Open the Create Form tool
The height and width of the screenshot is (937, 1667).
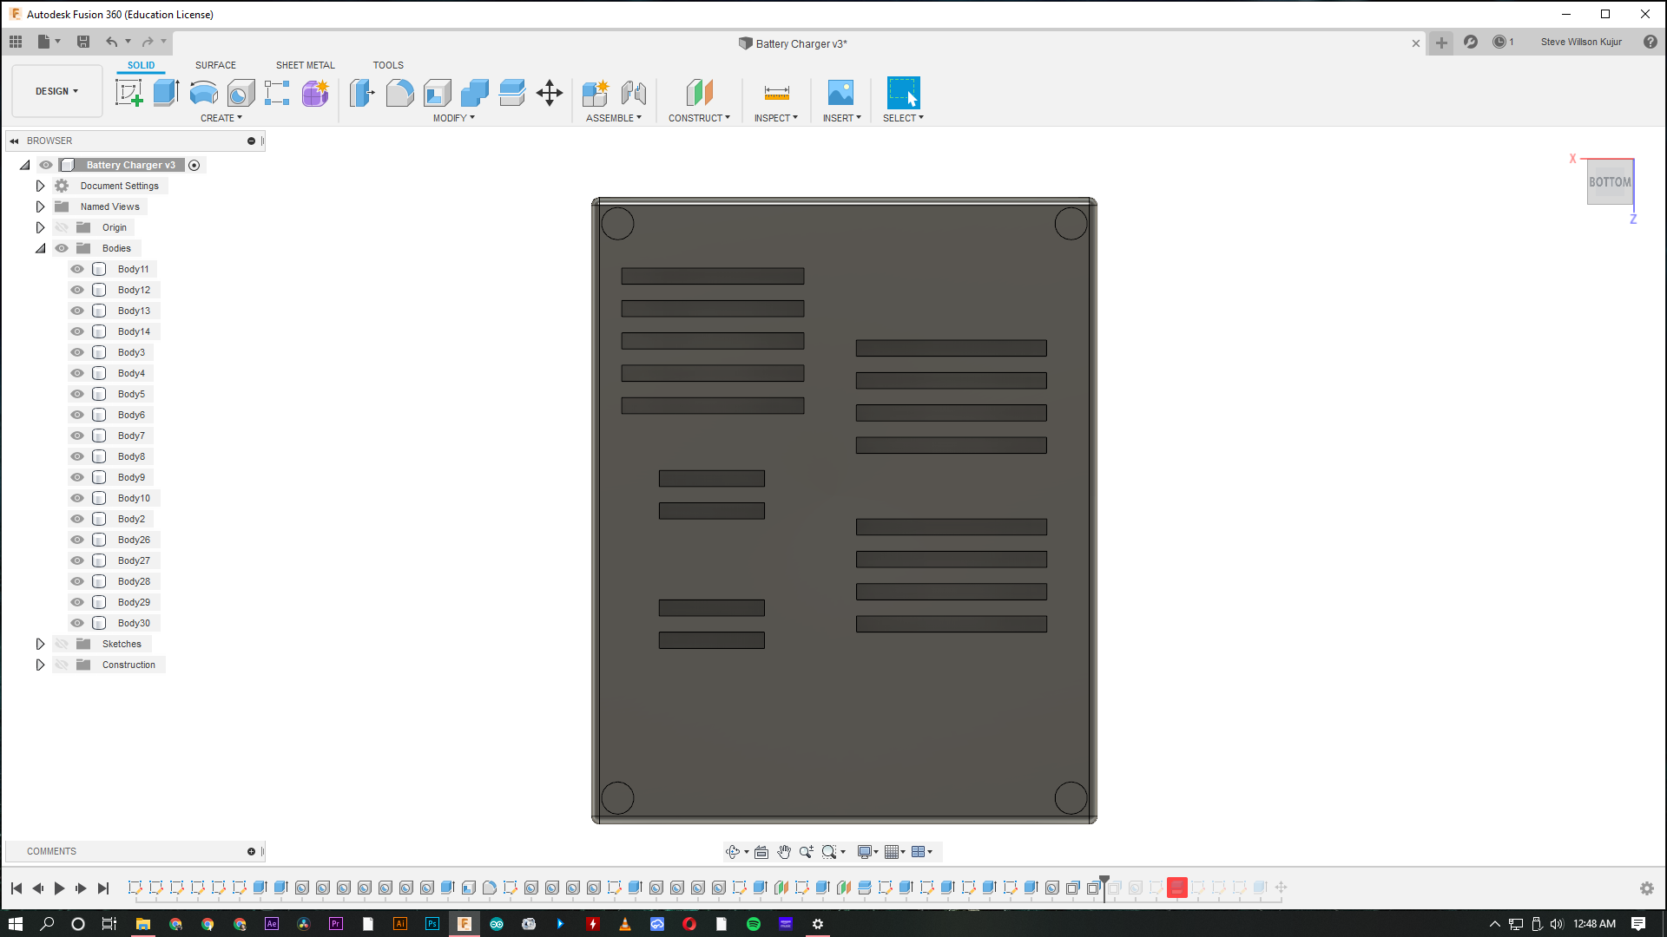(x=314, y=93)
